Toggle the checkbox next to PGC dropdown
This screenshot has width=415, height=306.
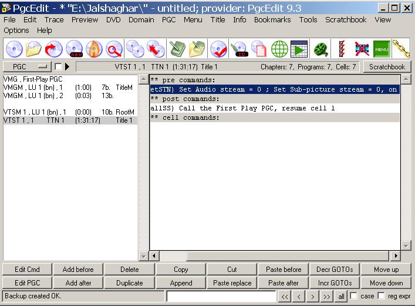pos(58,66)
